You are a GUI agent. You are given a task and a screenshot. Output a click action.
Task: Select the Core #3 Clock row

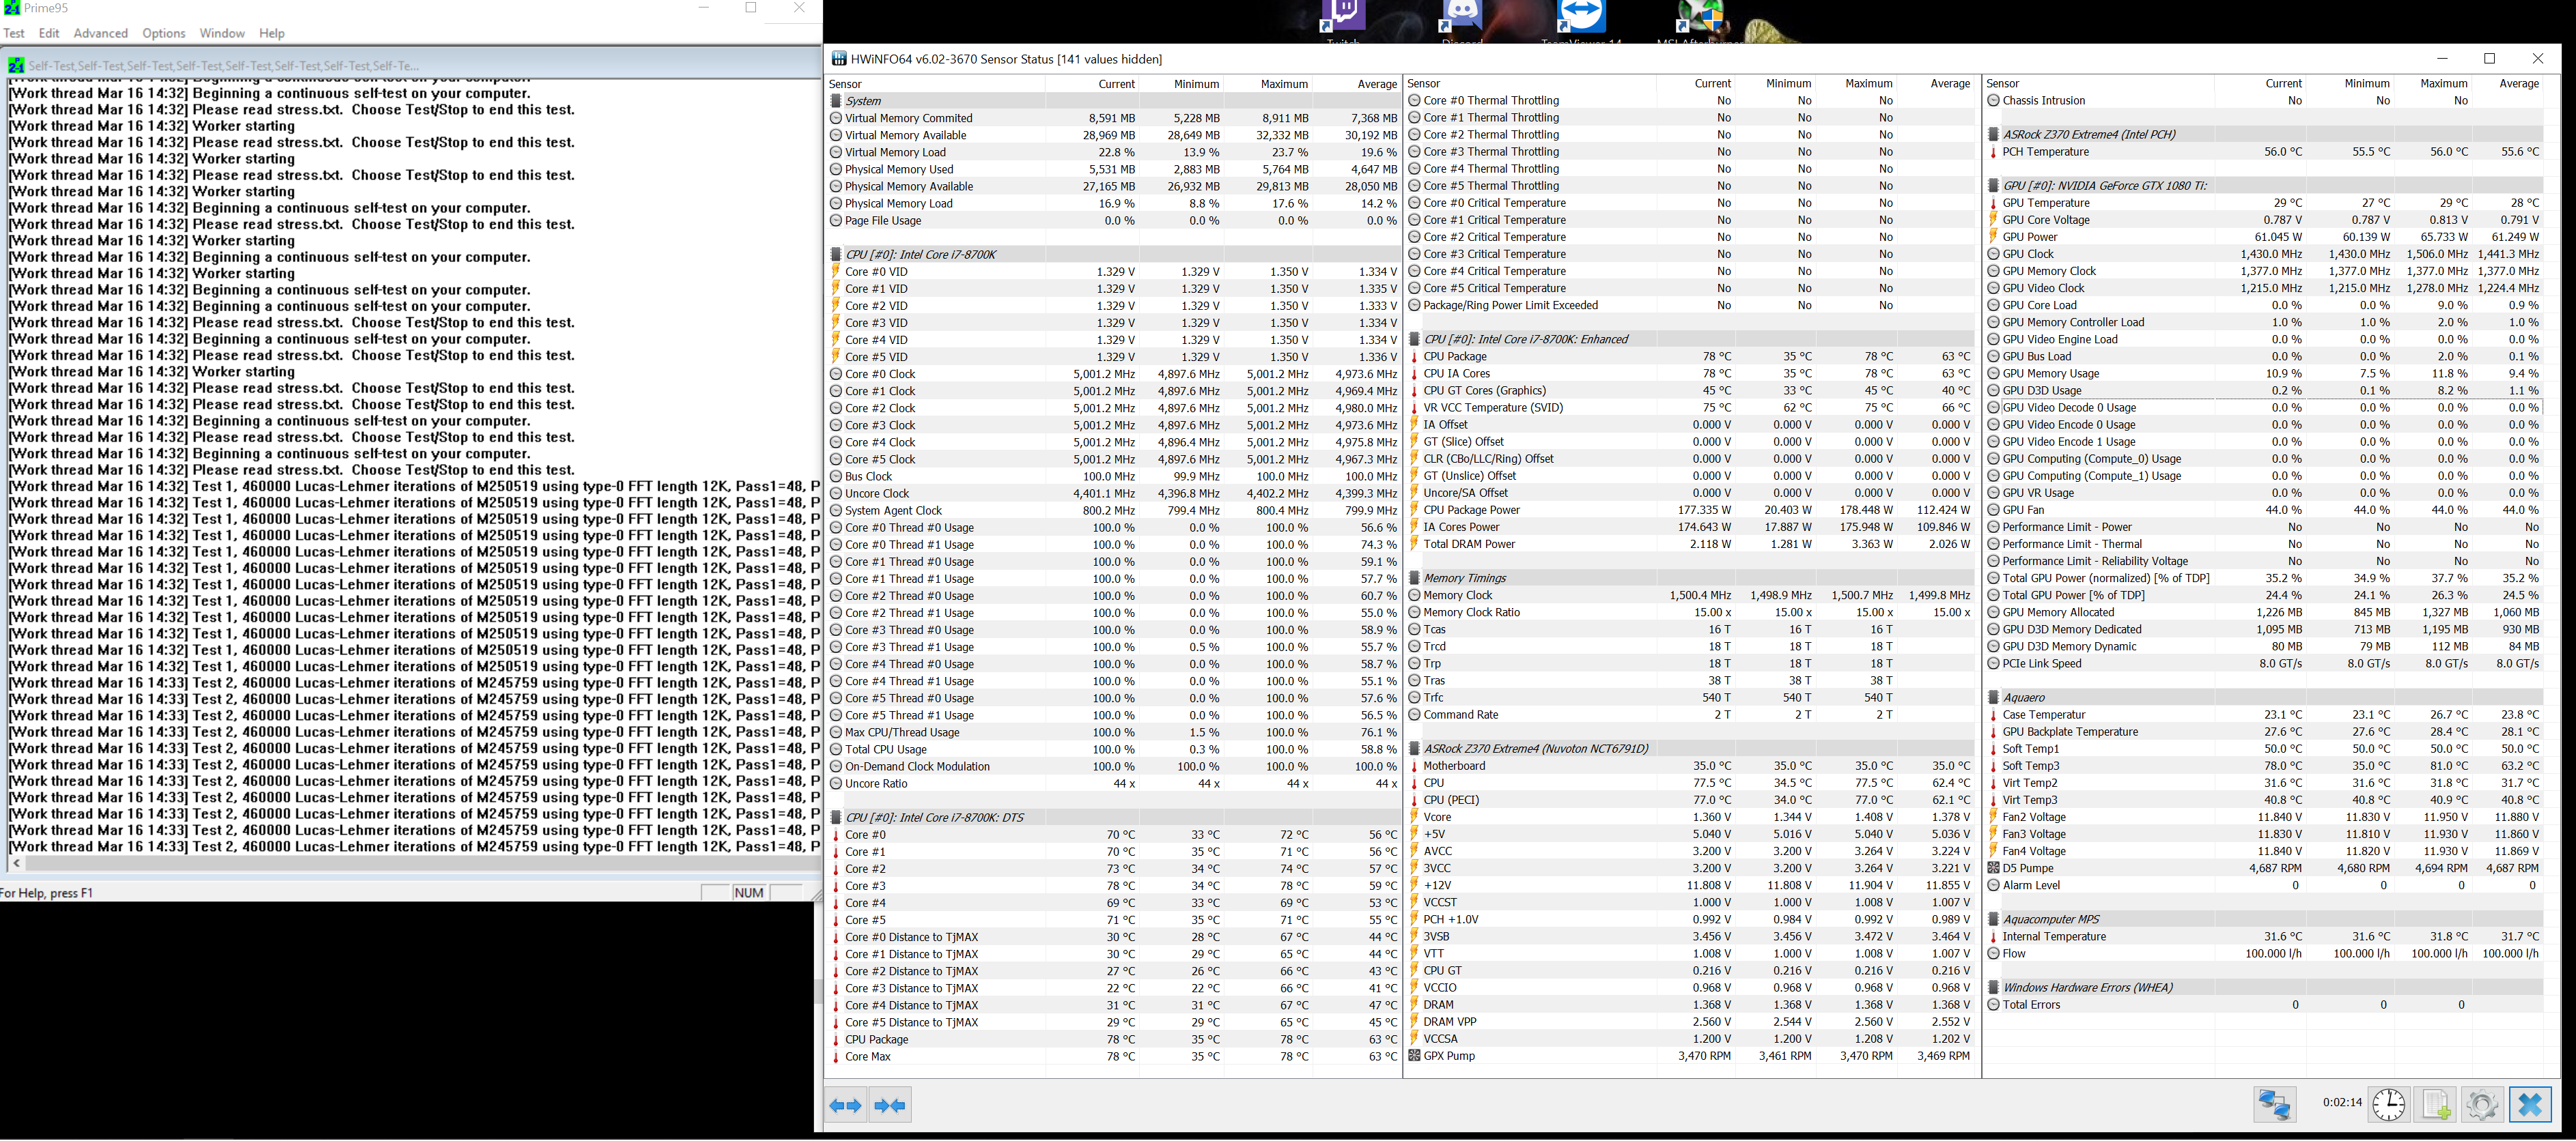[x=1113, y=426]
